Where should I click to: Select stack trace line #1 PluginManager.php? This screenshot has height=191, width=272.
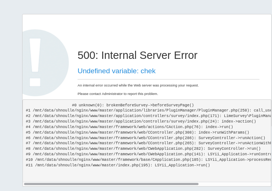pyautogui.click(x=148, y=110)
